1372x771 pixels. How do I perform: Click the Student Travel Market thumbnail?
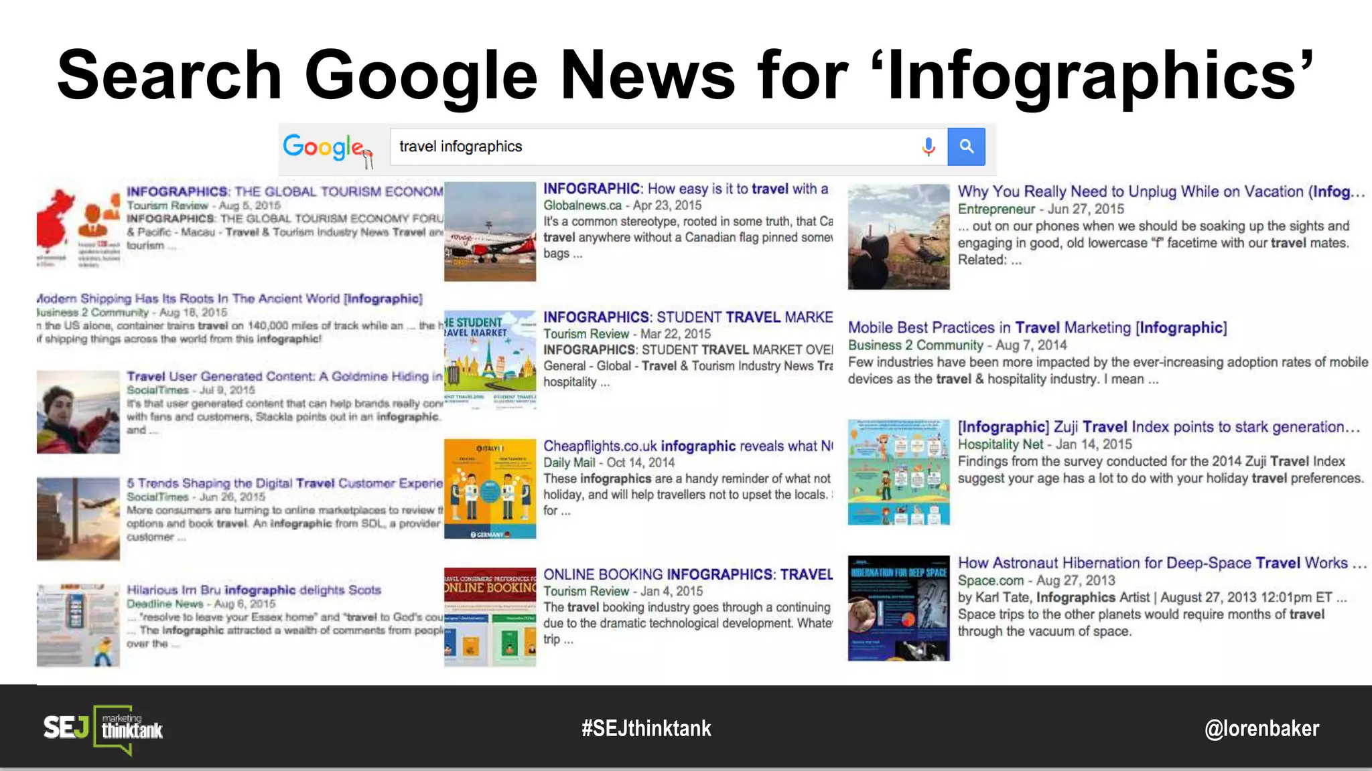pos(490,359)
